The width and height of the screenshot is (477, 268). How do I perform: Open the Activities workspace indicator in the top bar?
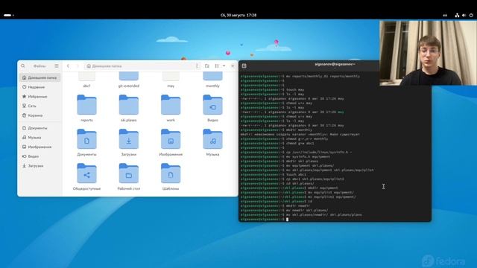pos(9,15)
